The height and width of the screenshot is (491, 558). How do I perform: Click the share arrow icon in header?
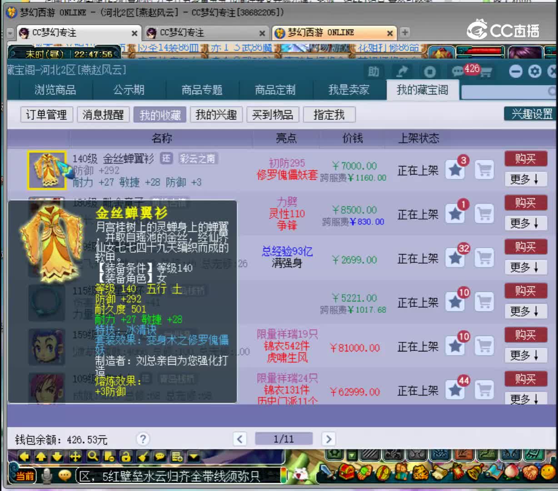pyautogui.click(x=402, y=71)
